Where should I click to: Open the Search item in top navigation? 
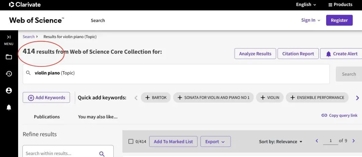[98, 20]
